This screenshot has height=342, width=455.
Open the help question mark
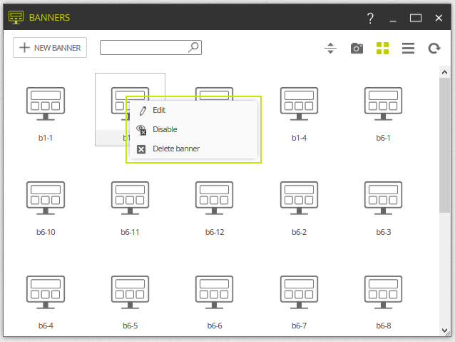pos(370,19)
